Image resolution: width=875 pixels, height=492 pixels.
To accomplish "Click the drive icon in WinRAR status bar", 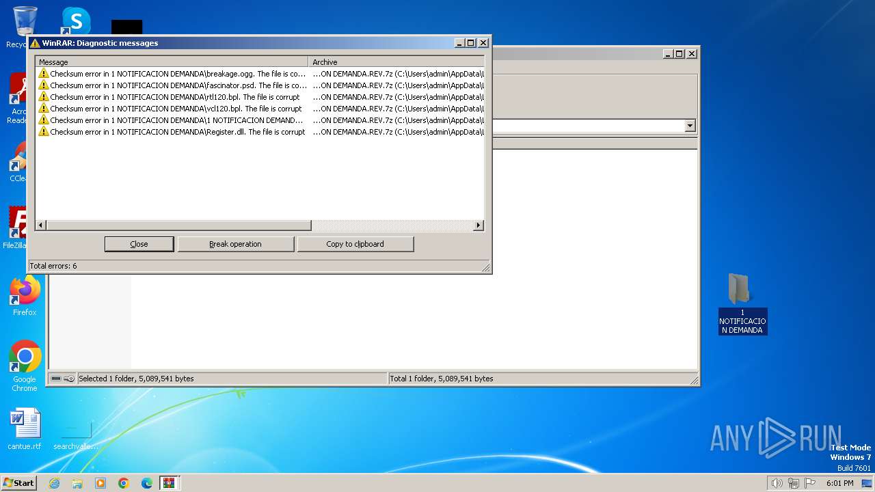I will tap(57, 379).
